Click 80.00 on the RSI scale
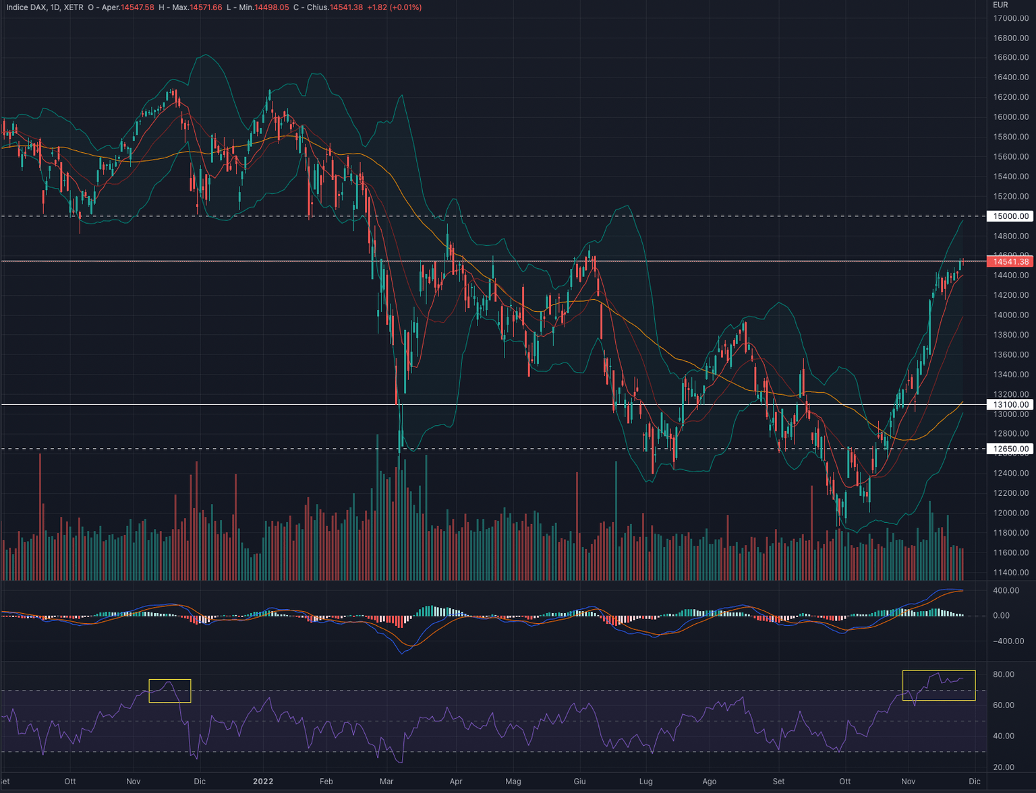This screenshot has width=1036, height=793. tap(1004, 674)
